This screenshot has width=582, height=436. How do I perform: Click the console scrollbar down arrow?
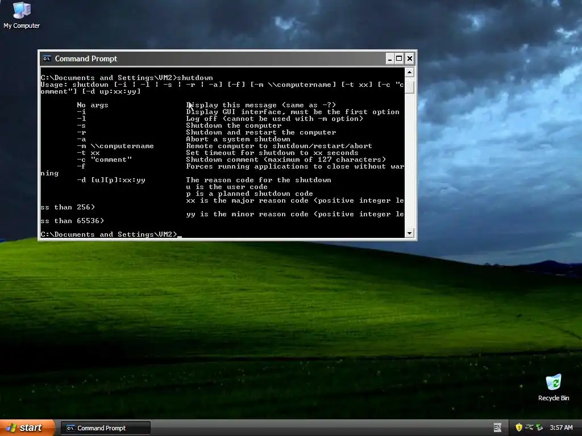pyautogui.click(x=409, y=233)
